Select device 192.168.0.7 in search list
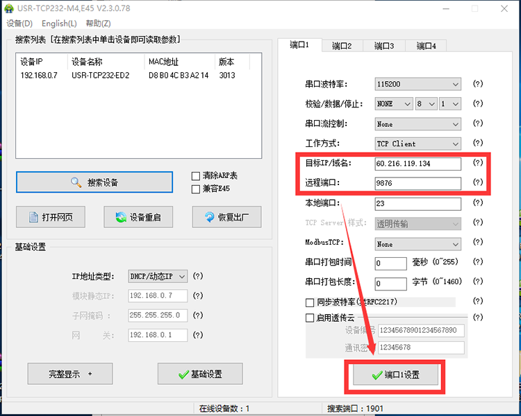Image resolution: width=521 pixels, height=416 pixels. coord(40,76)
